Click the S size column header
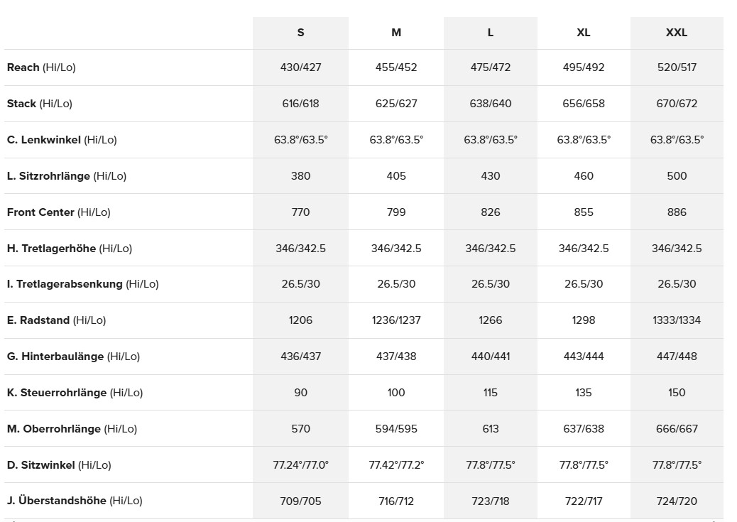Image resolution: width=737 pixels, height=522 pixels. [x=300, y=33]
